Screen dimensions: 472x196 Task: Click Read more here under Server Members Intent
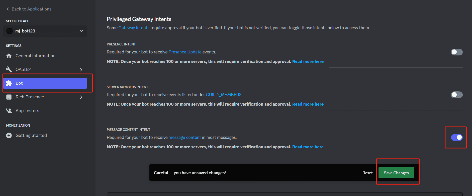308,104
